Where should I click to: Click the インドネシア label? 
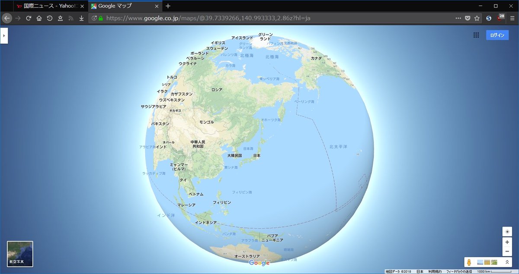coord(205,223)
